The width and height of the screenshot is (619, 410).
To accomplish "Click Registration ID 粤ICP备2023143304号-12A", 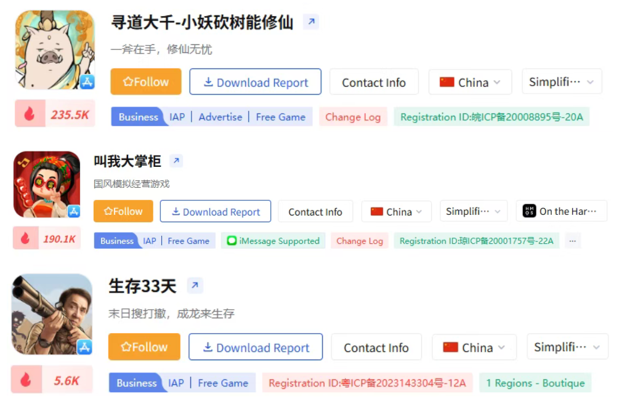I will (x=367, y=383).
